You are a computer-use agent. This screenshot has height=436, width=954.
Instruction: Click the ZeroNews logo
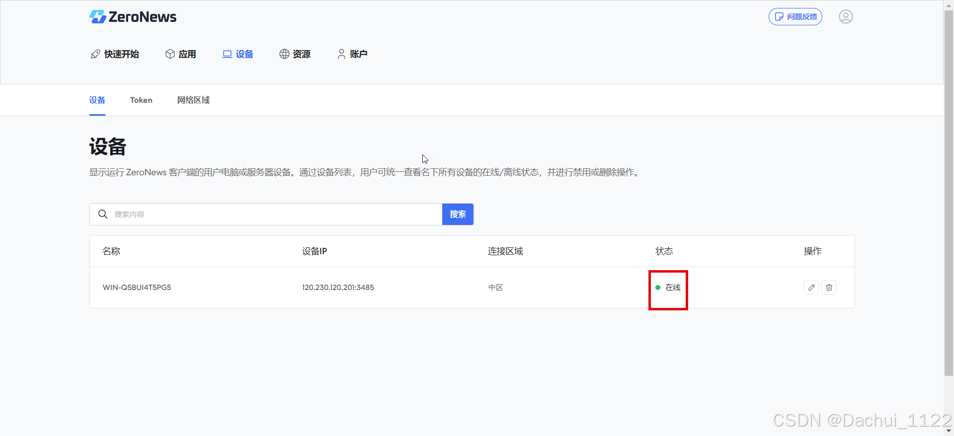coord(133,17)
